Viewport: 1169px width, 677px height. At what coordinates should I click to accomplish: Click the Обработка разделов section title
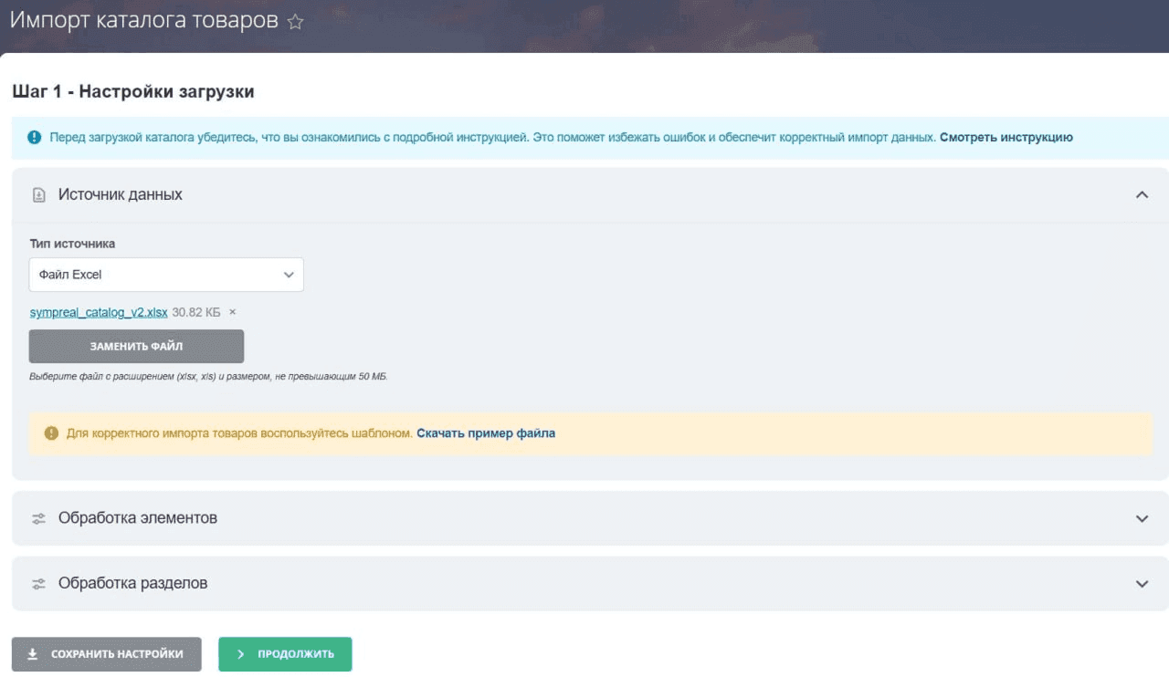(x=132, y=583)
